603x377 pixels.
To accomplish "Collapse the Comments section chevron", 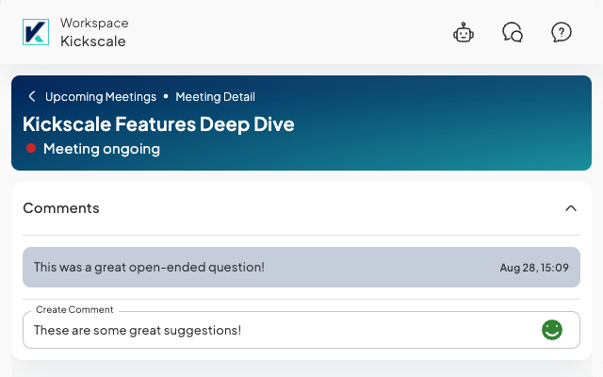I will (570, 208).
